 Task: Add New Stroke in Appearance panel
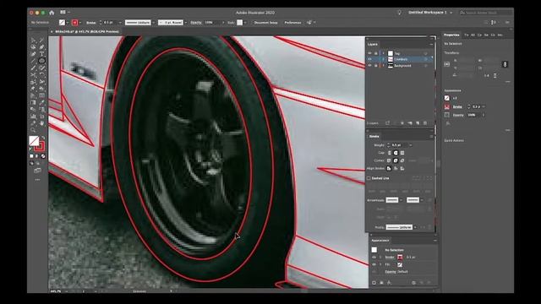click(x=374, y=283)
